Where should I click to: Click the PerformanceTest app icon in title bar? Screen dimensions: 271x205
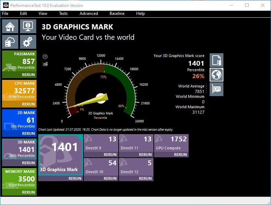coord(6,5)
